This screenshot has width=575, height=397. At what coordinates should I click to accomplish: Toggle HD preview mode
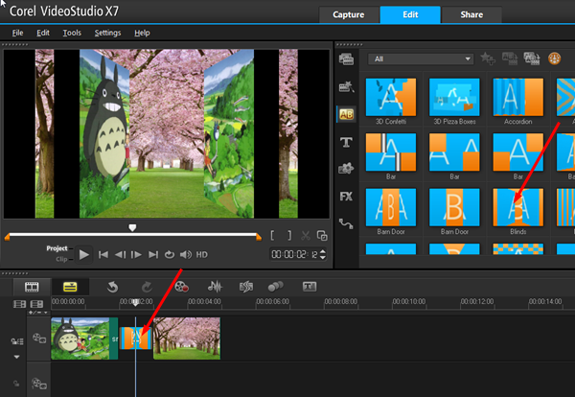(202, 254)
